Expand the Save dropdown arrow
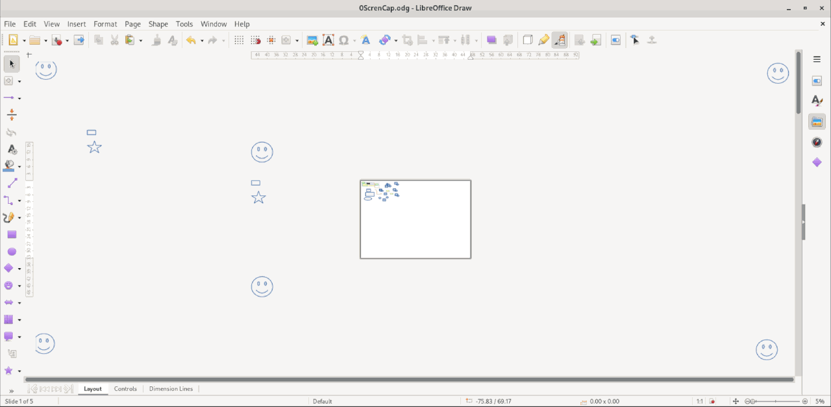The image size is (831, 407). pos(67,40)
